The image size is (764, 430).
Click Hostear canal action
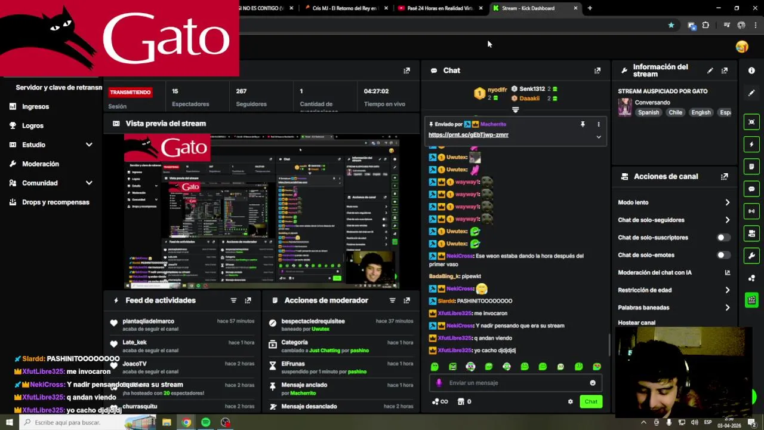coord(636,322)
